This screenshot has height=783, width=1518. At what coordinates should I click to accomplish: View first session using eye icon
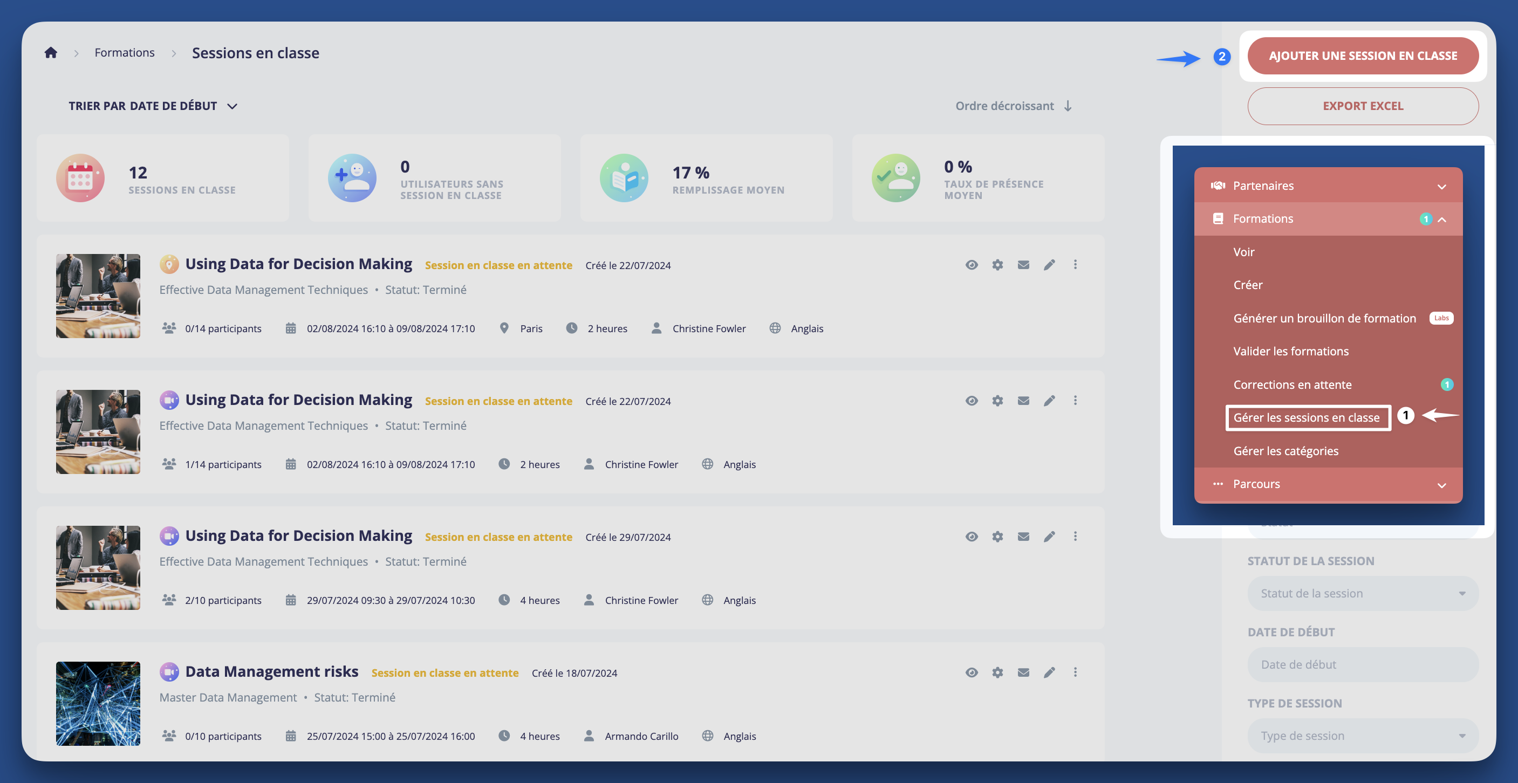click(x=971, y=265)
